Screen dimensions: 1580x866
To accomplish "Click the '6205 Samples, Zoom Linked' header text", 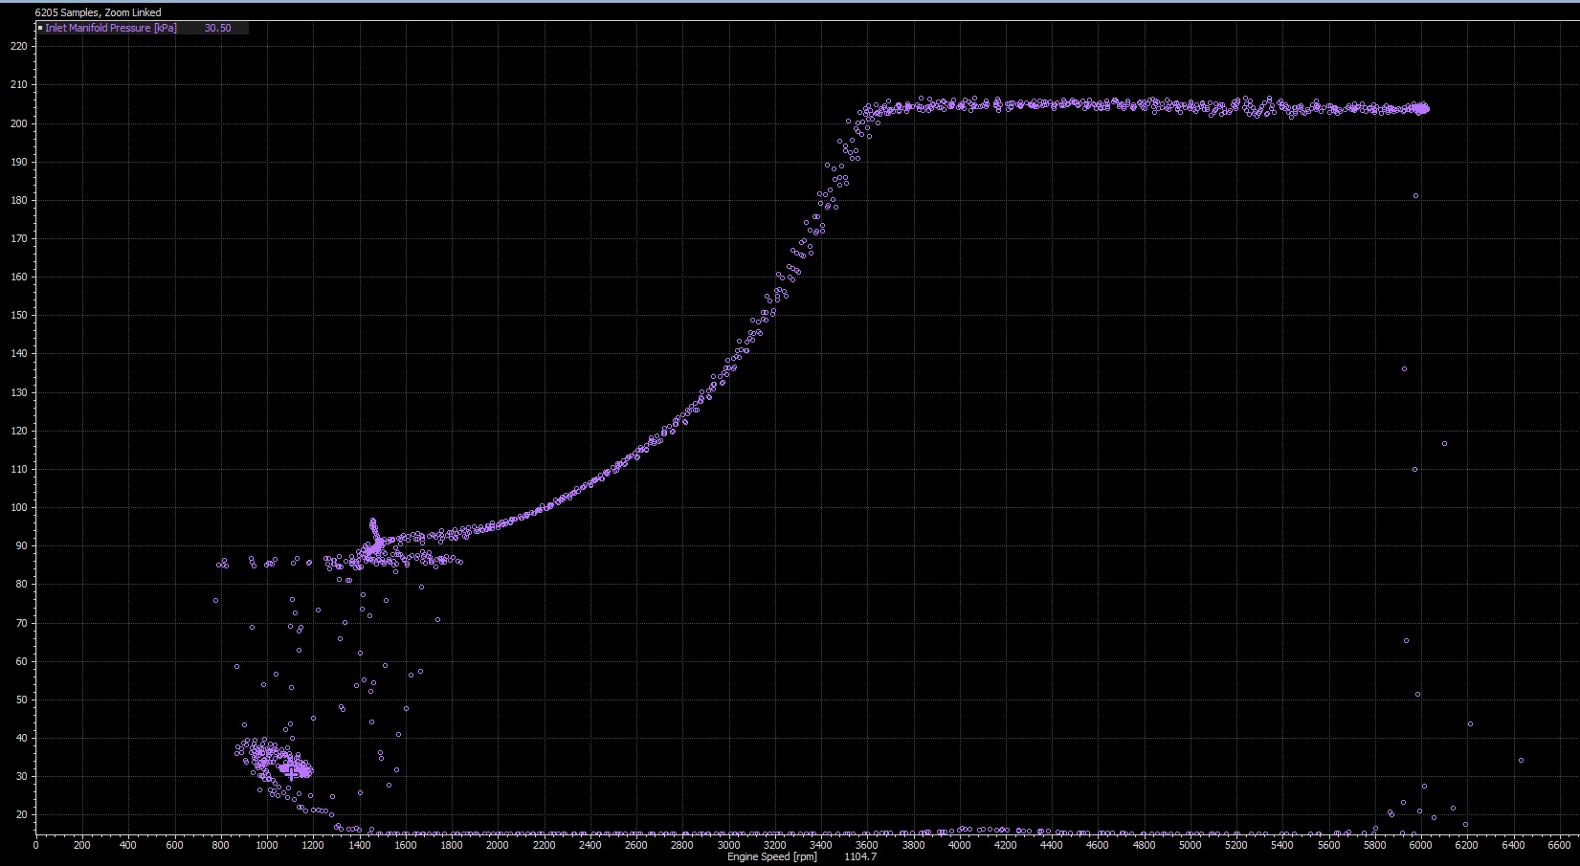I will (99, 12).
